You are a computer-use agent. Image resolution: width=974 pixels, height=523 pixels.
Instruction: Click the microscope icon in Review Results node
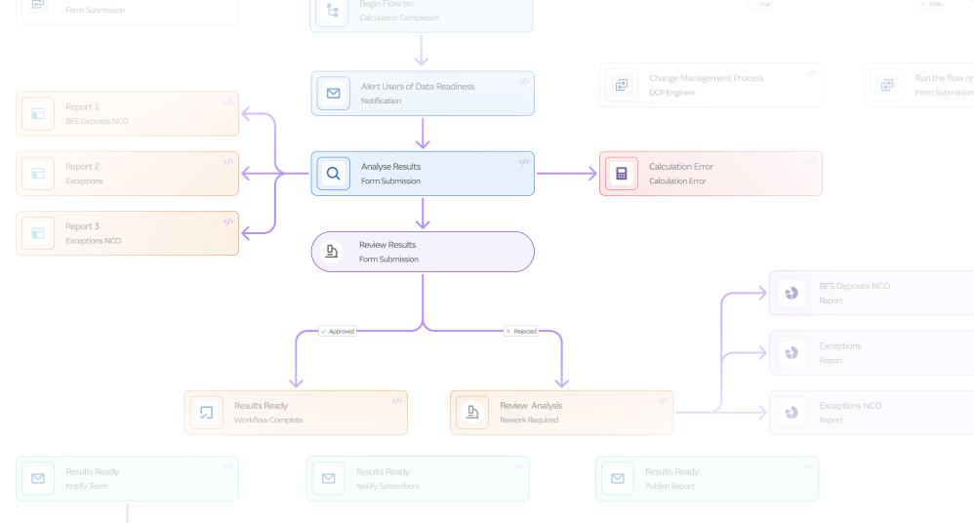(x=332, y=252)
